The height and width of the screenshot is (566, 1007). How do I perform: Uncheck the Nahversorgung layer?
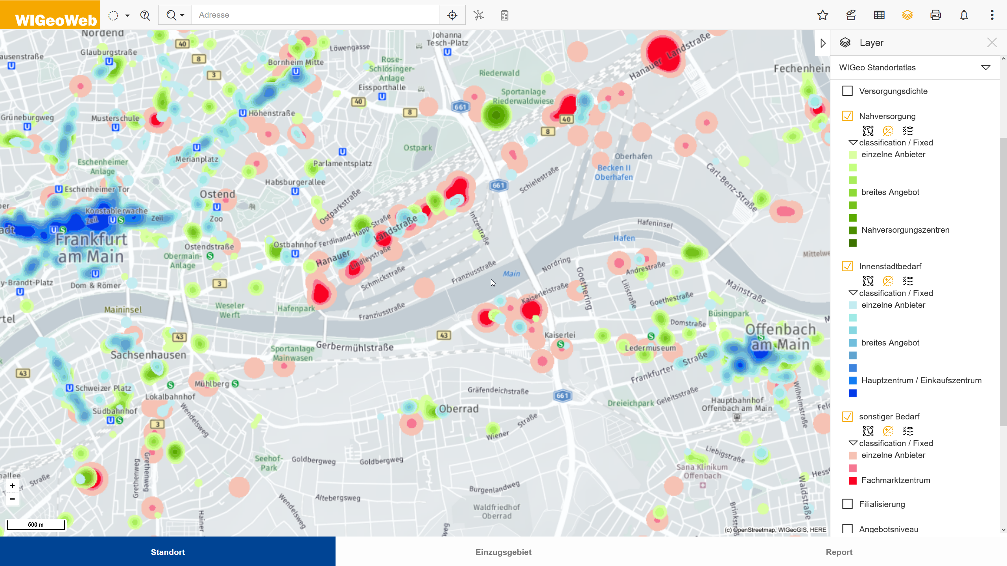tap(847, 116)
